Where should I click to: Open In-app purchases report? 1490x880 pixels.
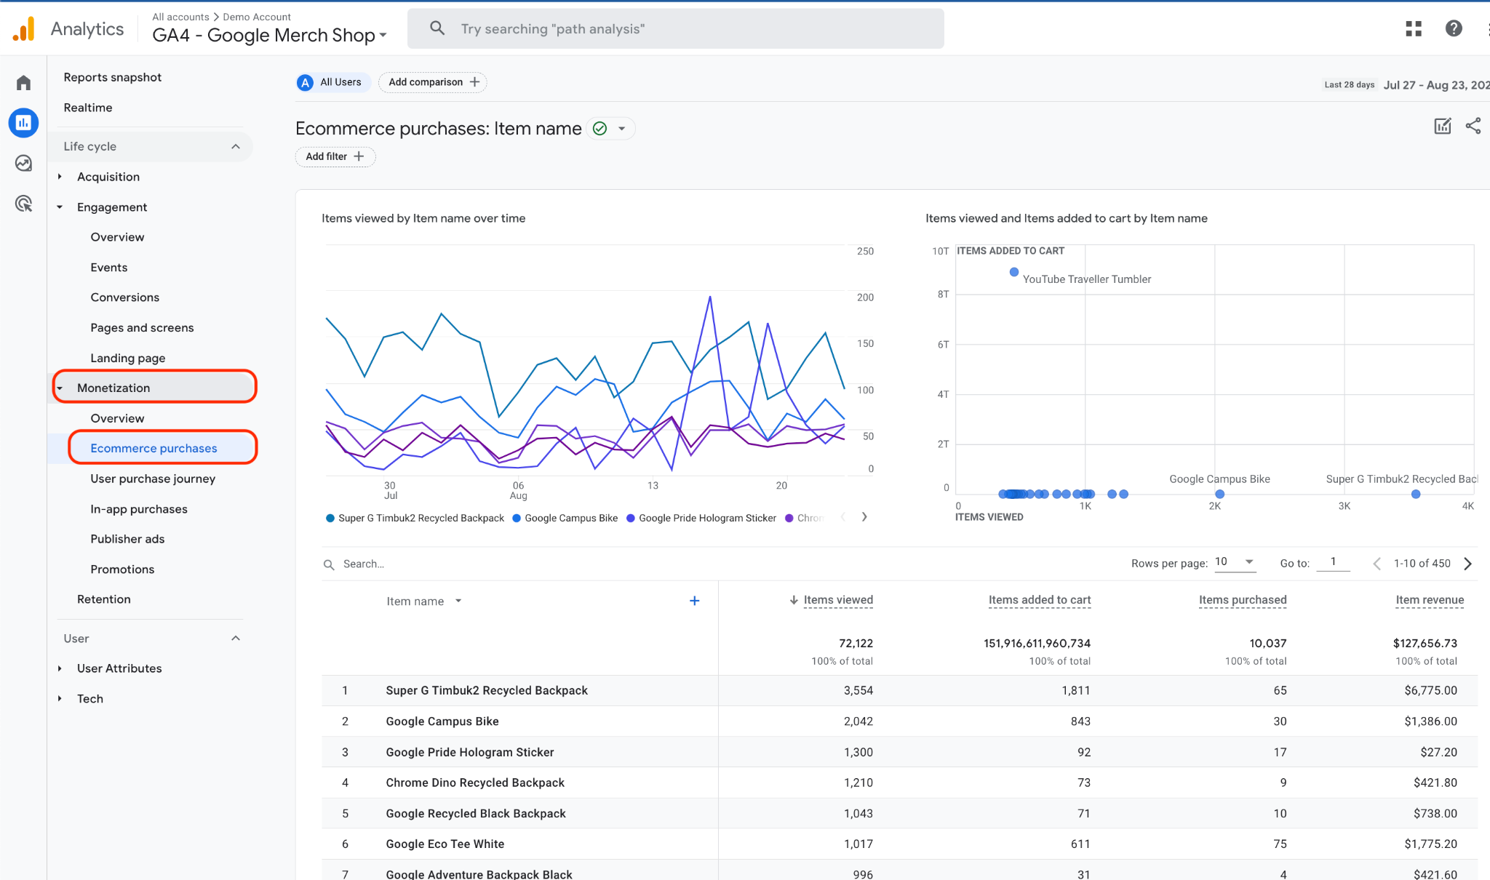tap(139, 509)
